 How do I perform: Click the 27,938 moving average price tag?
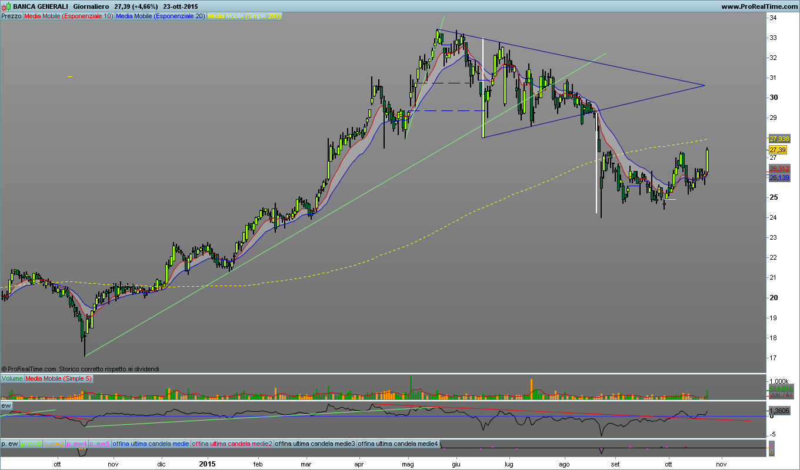pos(779,139)
